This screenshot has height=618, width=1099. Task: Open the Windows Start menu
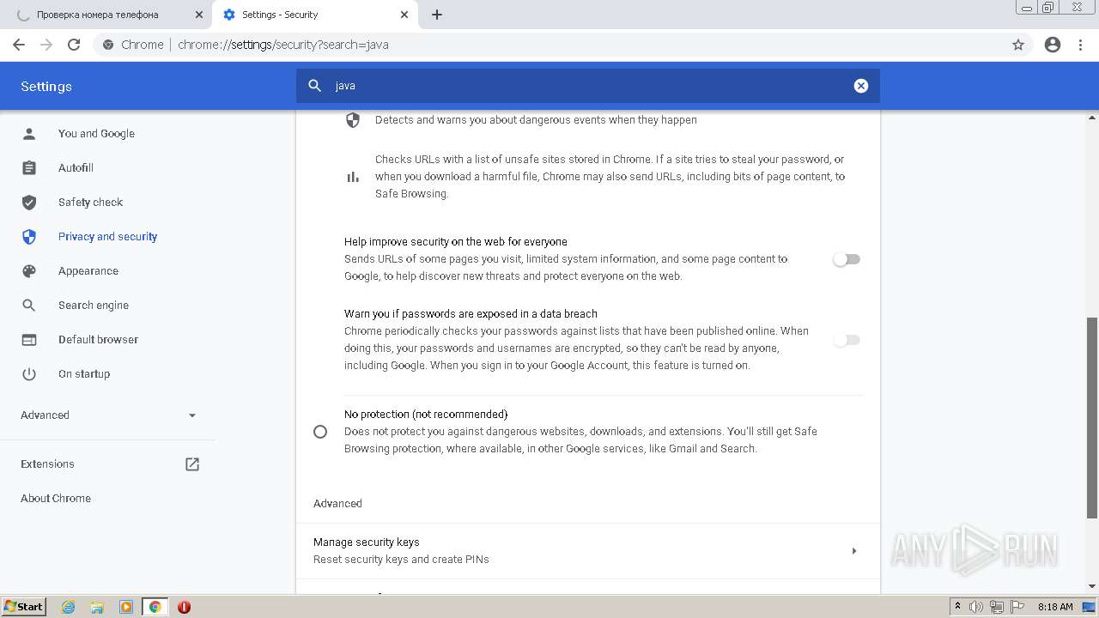click(x=23, y=607)
